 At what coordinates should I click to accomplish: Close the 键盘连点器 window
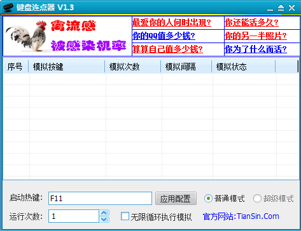click(292, 8)
